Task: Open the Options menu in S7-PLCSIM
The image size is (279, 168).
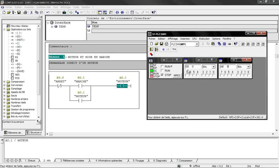Action: pyautogui.click(x=216, y=39)
